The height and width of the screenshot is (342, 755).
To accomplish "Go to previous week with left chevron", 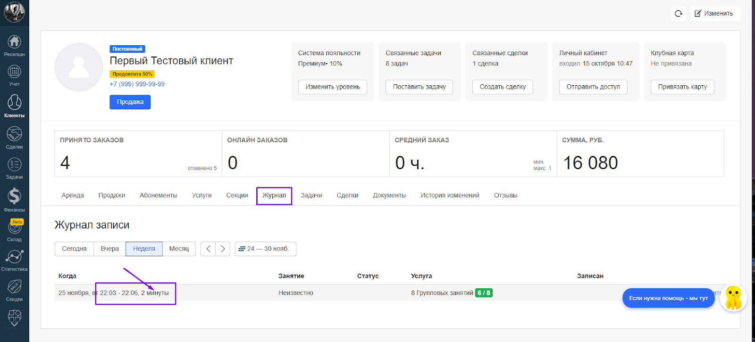I will coord(208,249).
